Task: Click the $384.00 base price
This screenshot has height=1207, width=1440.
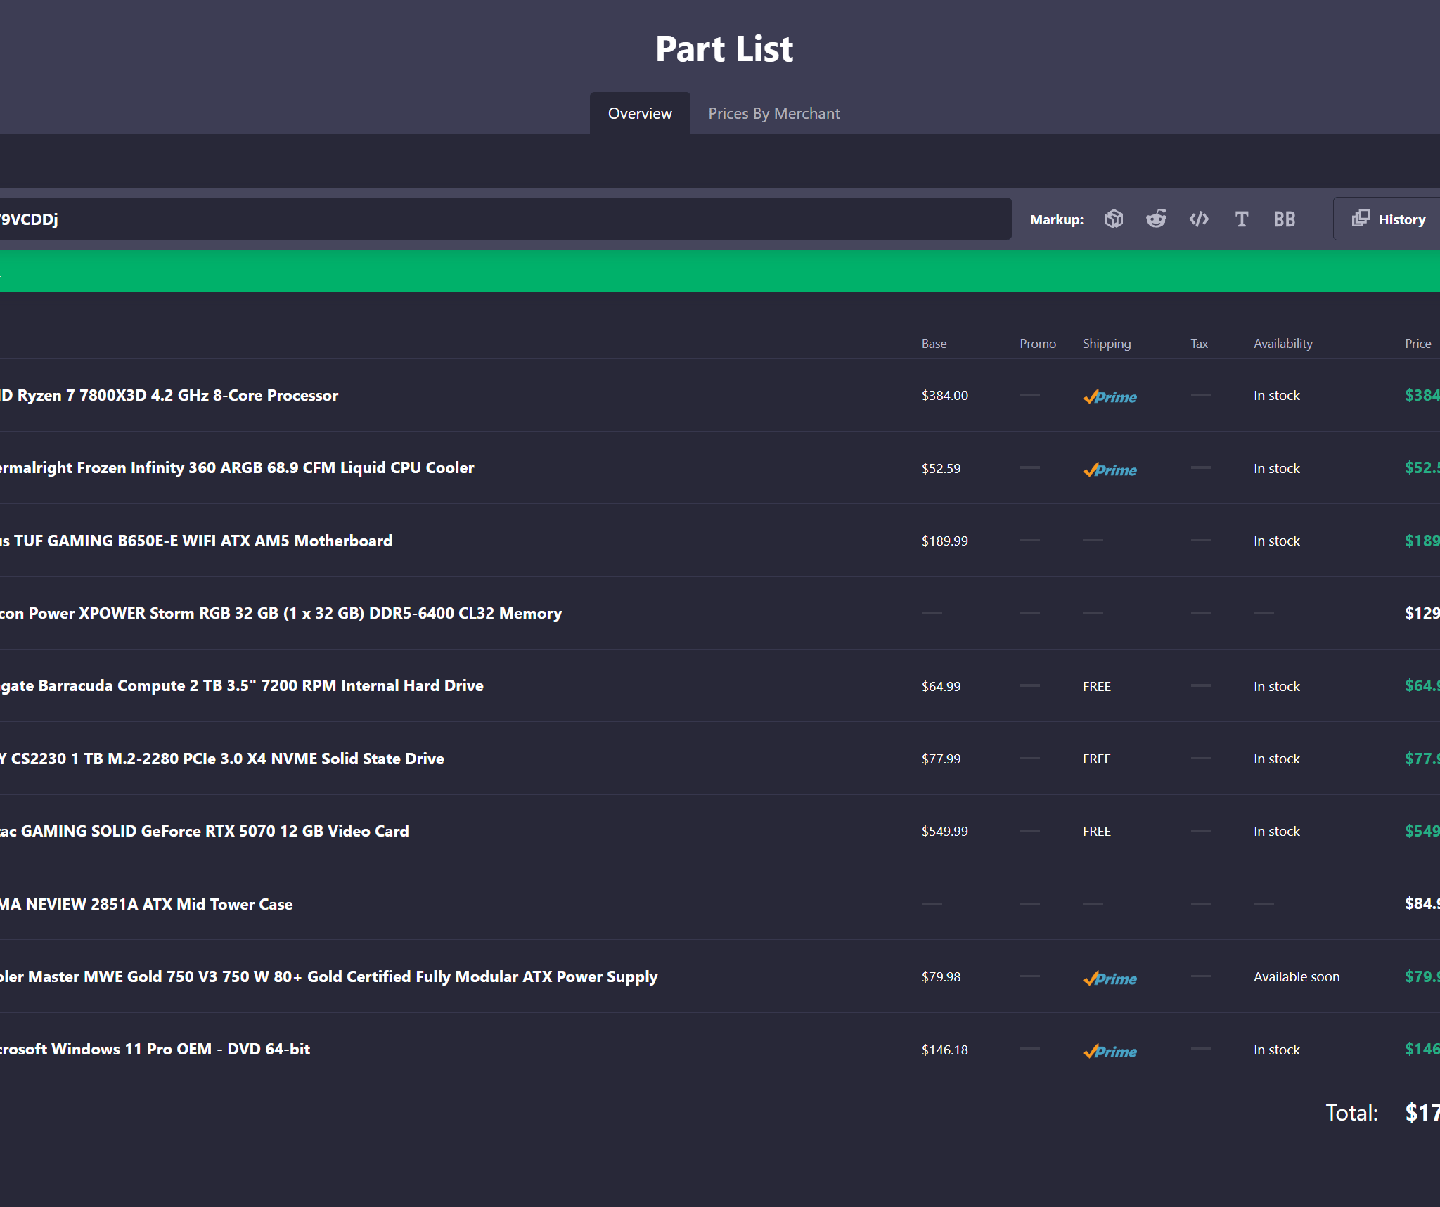Action: click(x=945, y=396)
